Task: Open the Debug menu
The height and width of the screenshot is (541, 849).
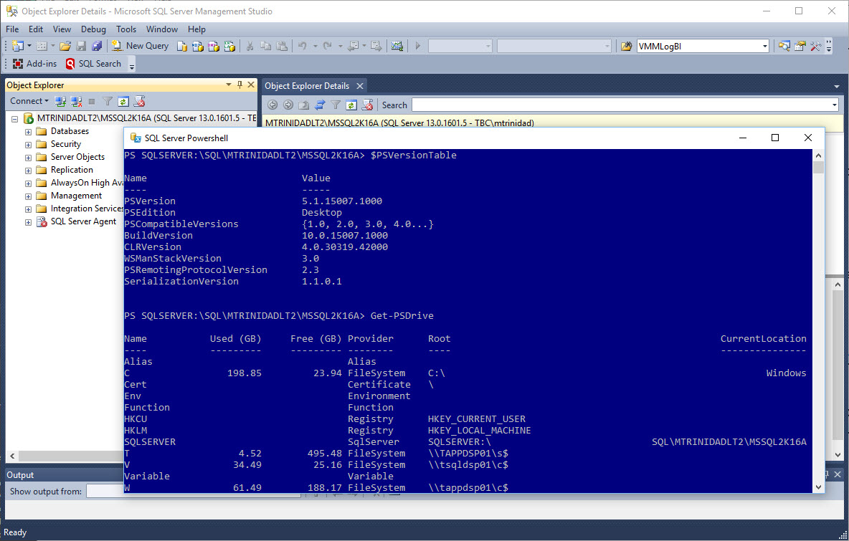Action: pos(93,29)
